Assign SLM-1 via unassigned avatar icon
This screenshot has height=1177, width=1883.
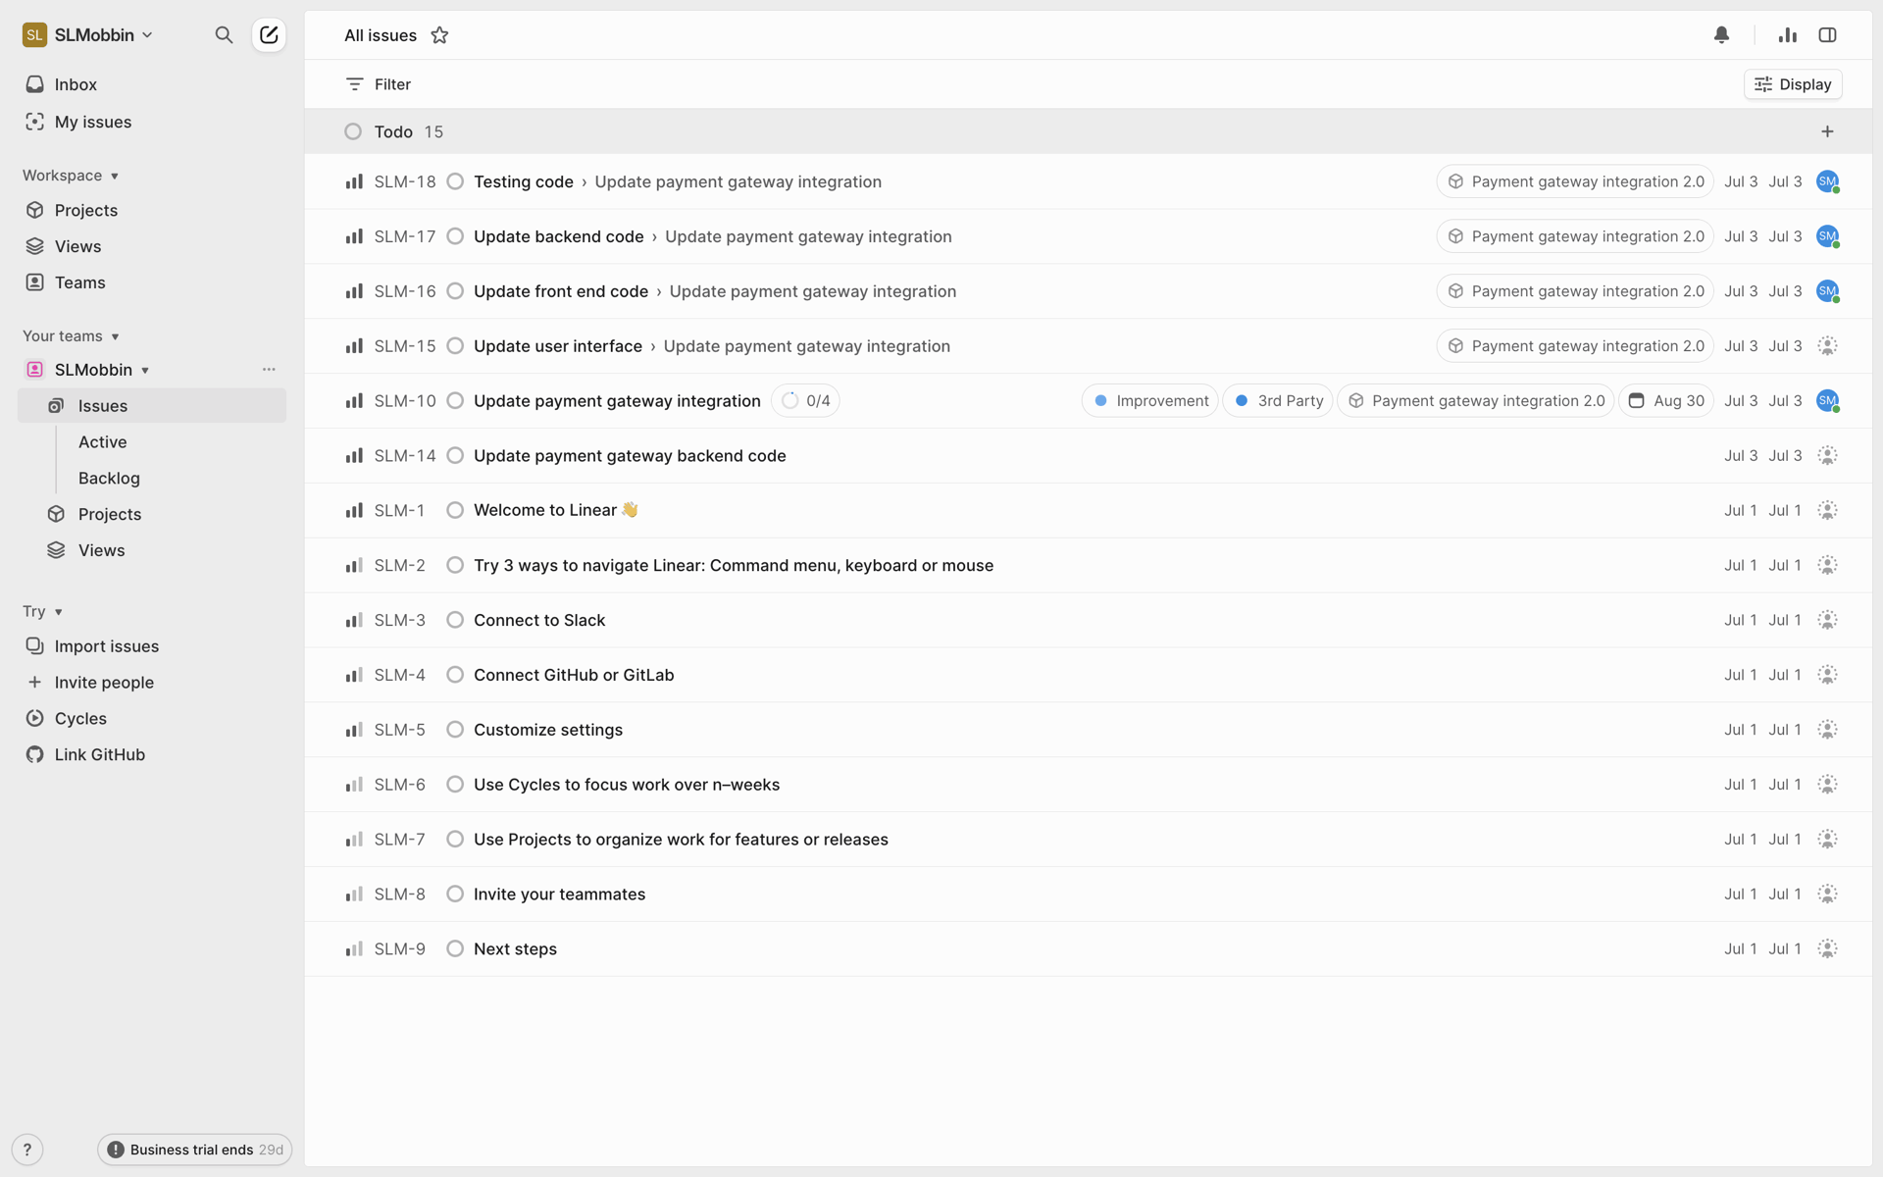click(x=1827, y=511)
